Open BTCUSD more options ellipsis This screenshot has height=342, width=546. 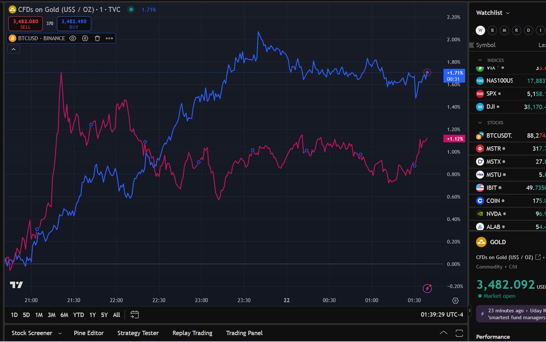(x=109, y=38)
